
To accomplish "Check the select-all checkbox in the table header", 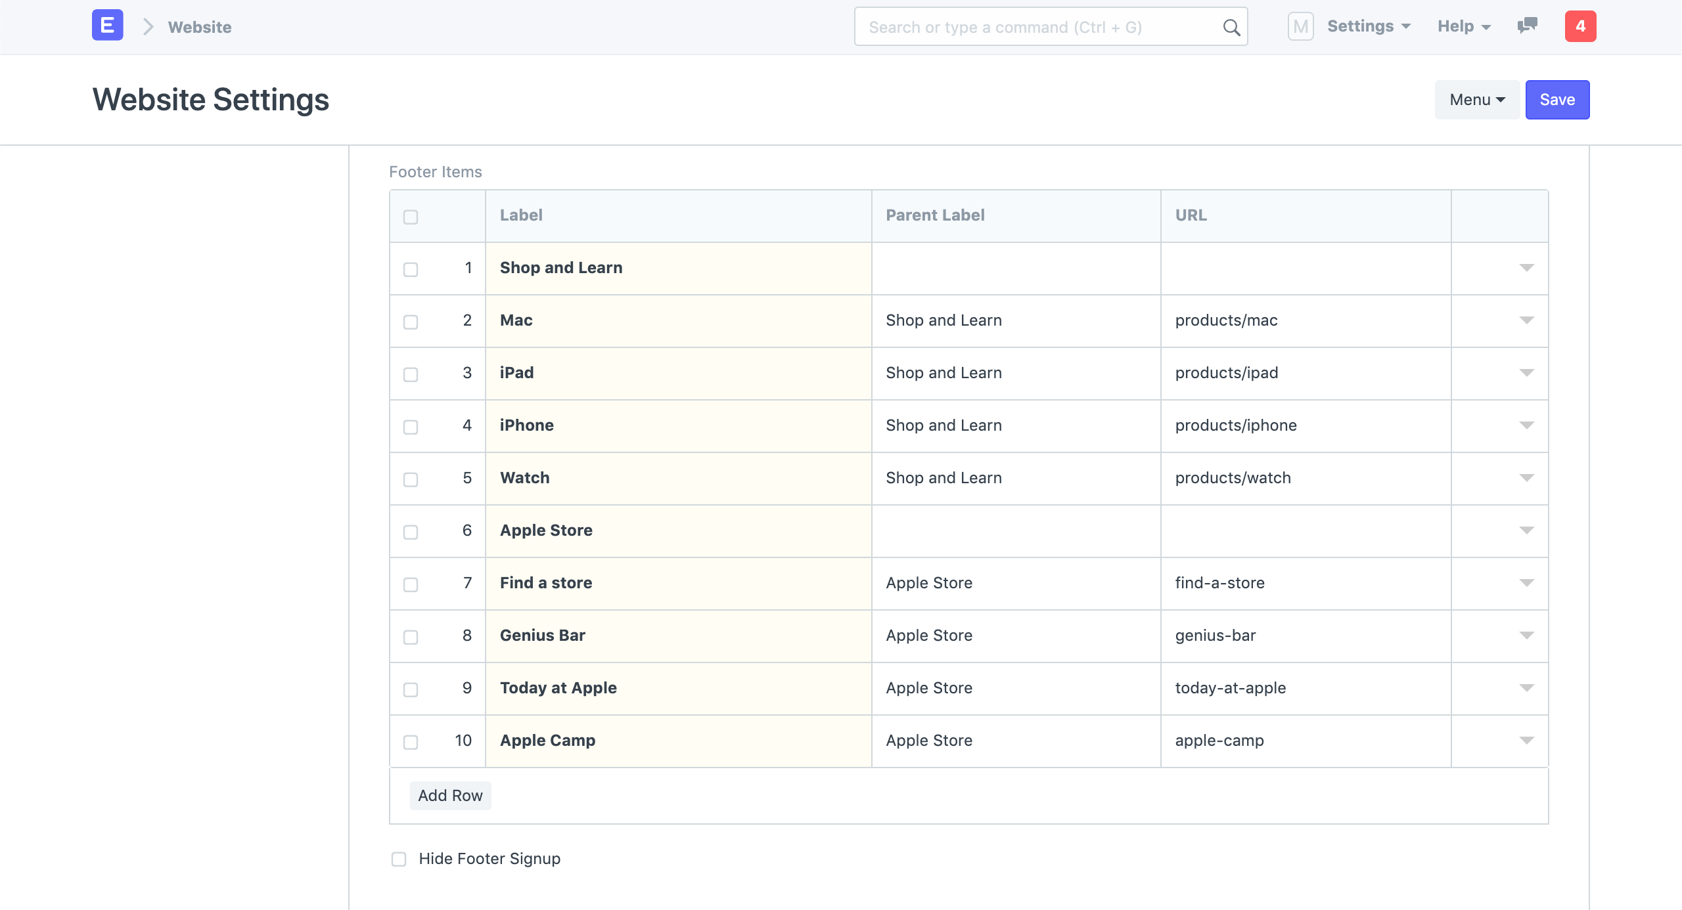I will click(x=411, y=216).
